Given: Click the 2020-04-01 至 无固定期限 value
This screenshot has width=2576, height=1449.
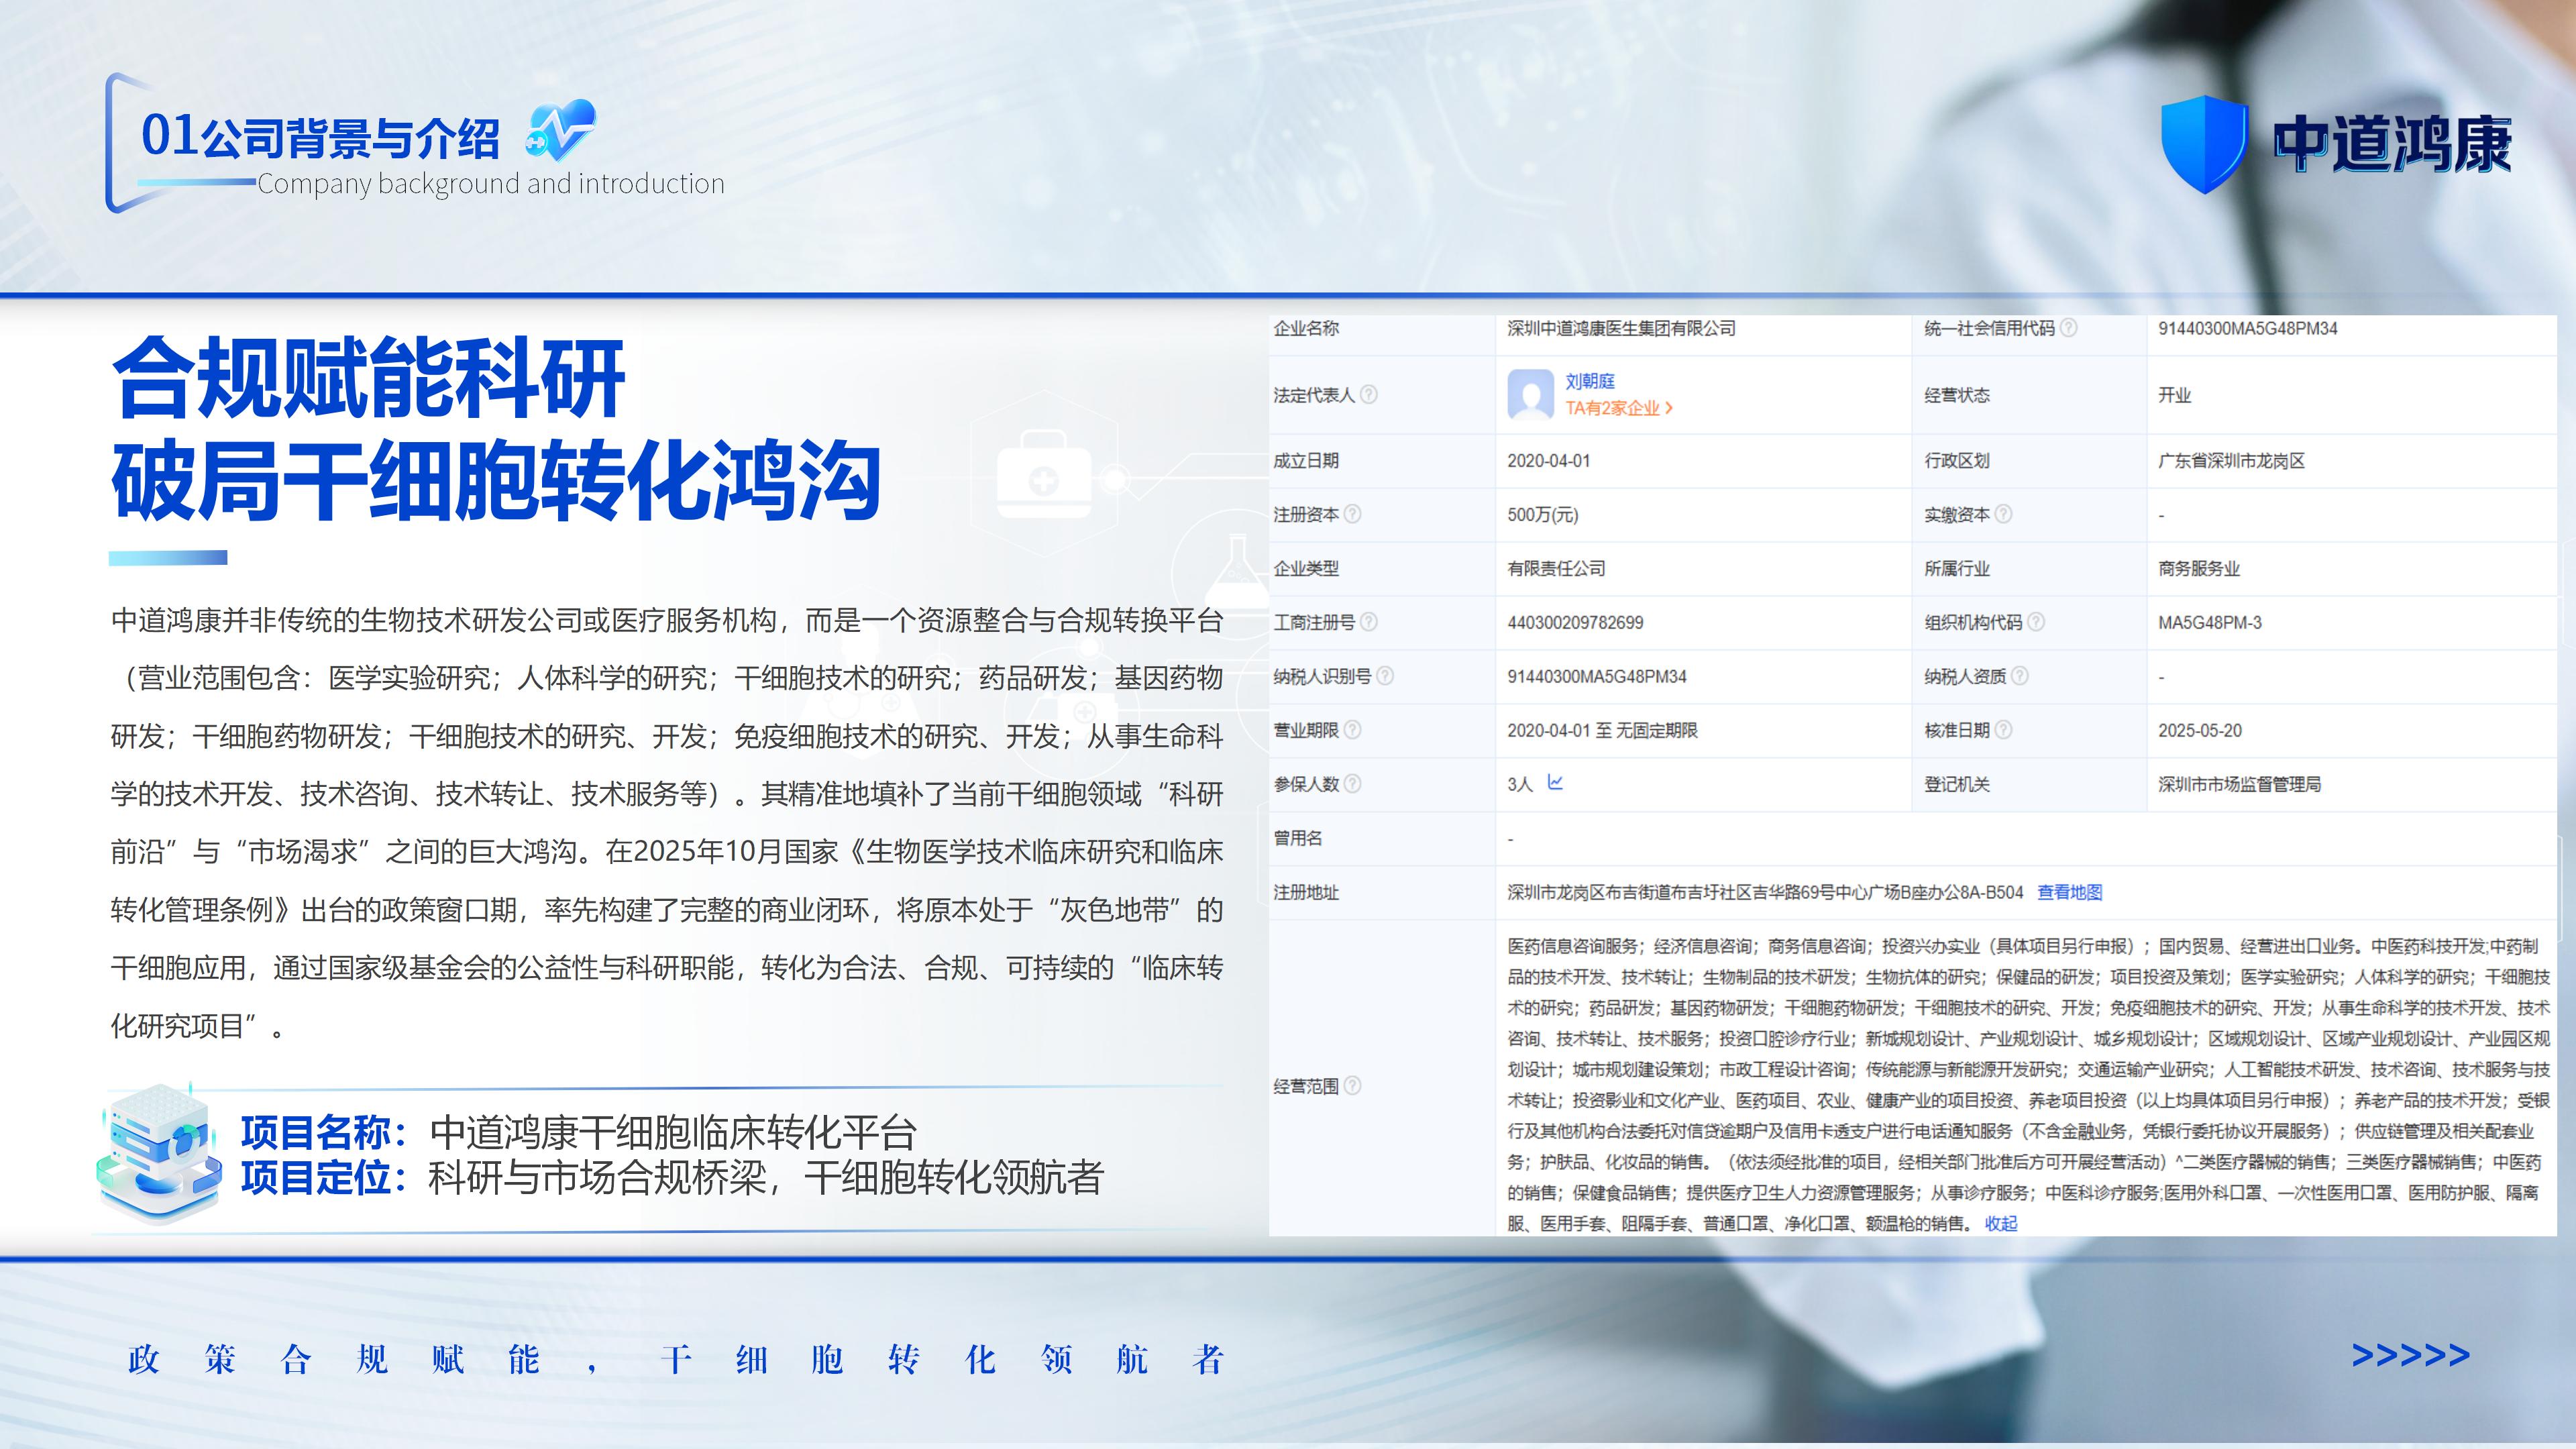Looking at the screenshot, I should [x=1602, y=730].
